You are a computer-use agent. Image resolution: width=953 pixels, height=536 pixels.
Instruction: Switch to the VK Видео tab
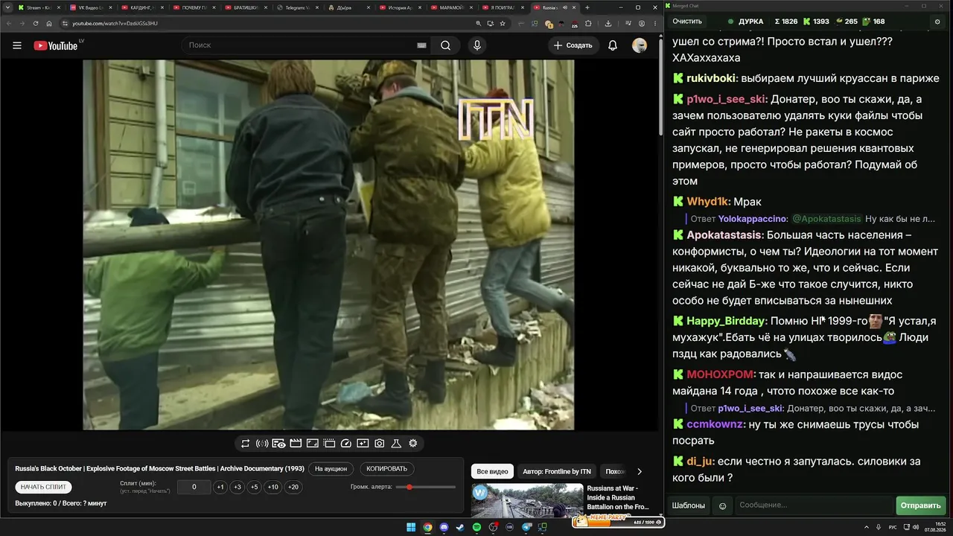click(x=92, y=7)
